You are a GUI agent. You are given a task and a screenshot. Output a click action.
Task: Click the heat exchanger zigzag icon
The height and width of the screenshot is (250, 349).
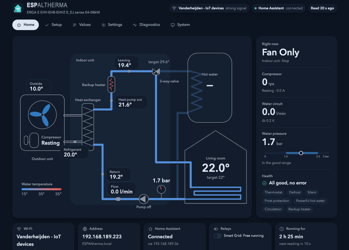tap(88, 127)
